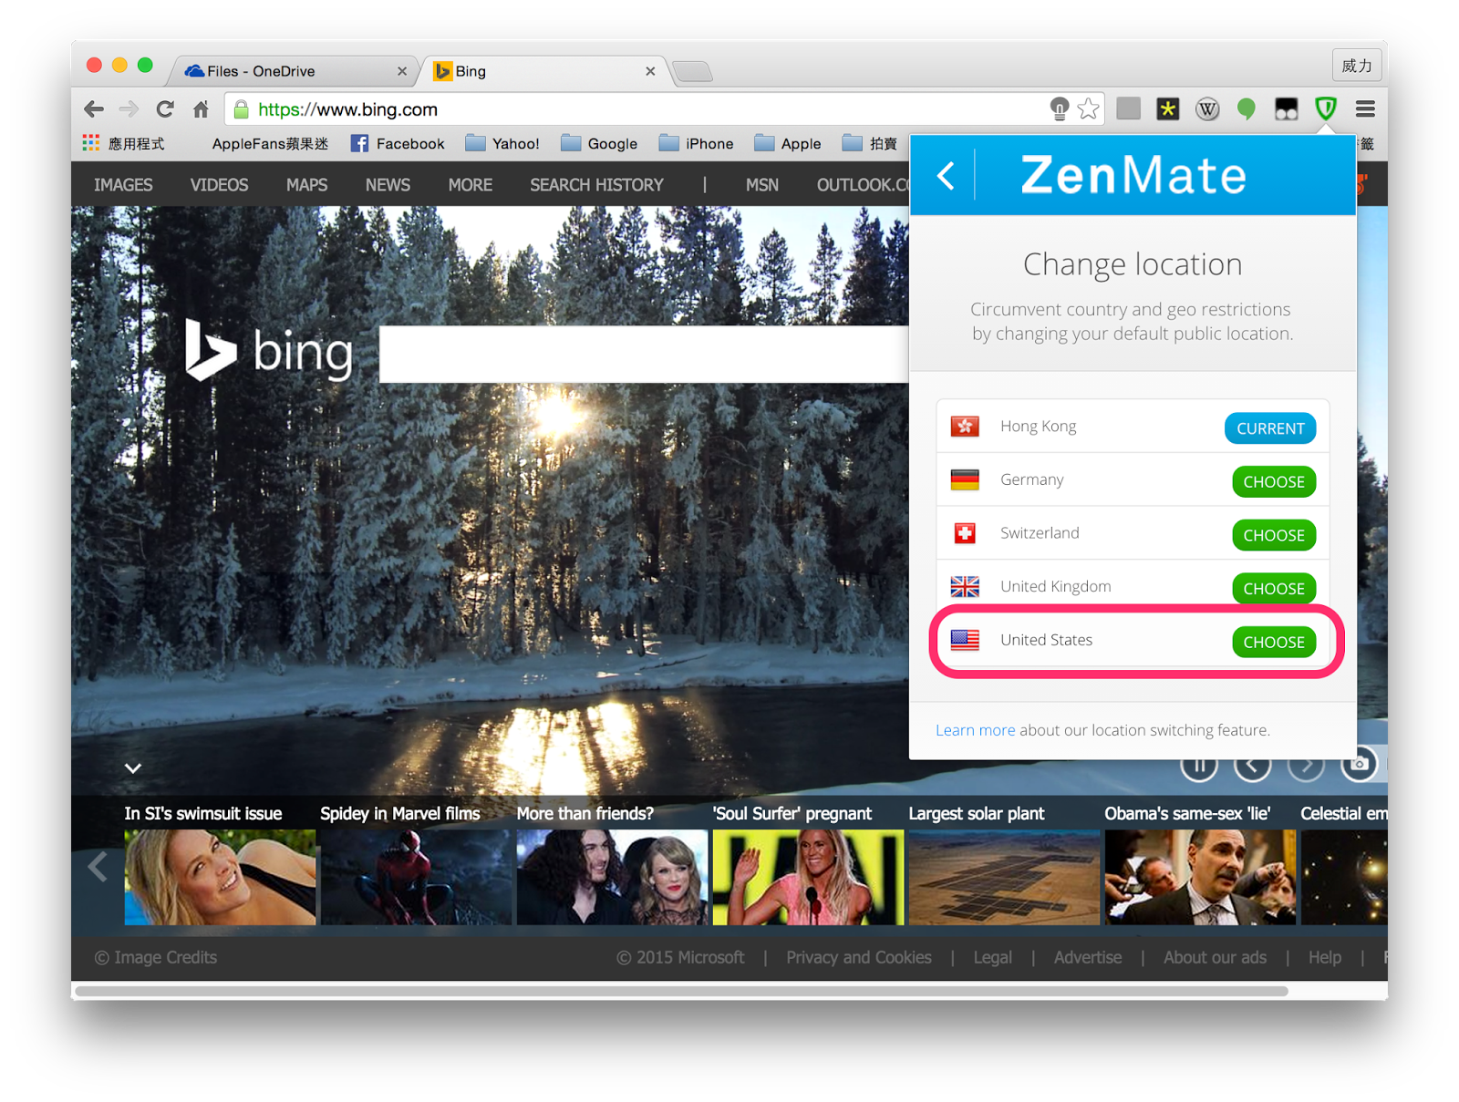
Task: Click the camera image info icon
Action: point(1359,764)
